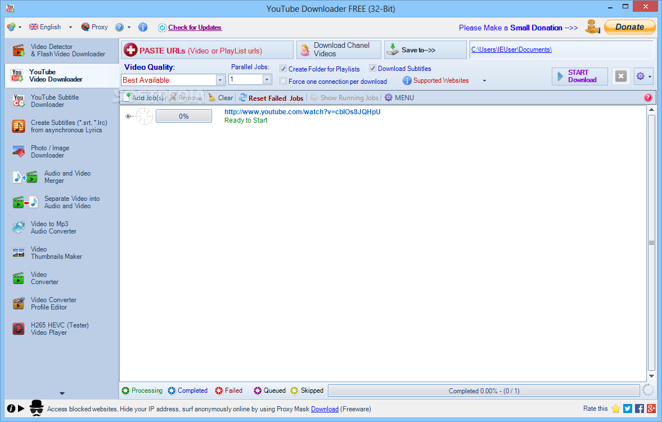Toggle Processing status filter
Image resolution: width=662 pixels, height=422 pixels.
point(142,390)
